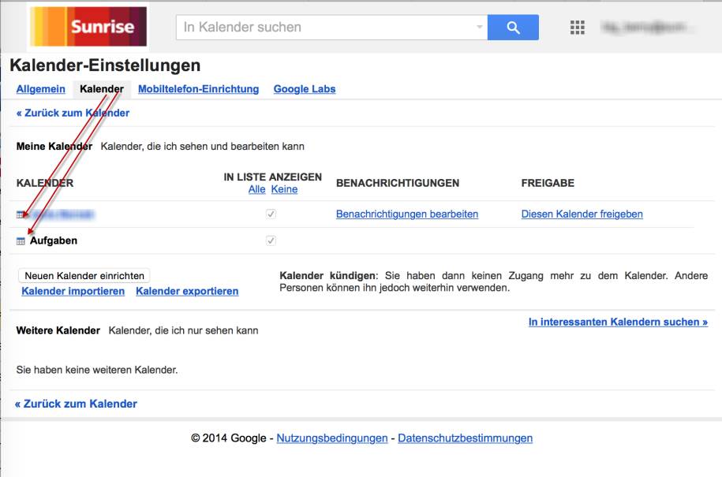
Task: Switch to the Google Labs tab
Action: pos(304,89)
